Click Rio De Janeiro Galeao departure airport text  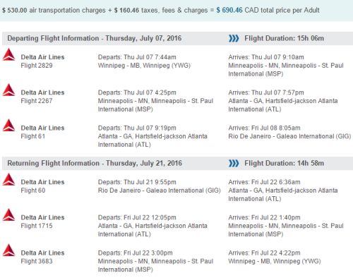tap(160, 191)
